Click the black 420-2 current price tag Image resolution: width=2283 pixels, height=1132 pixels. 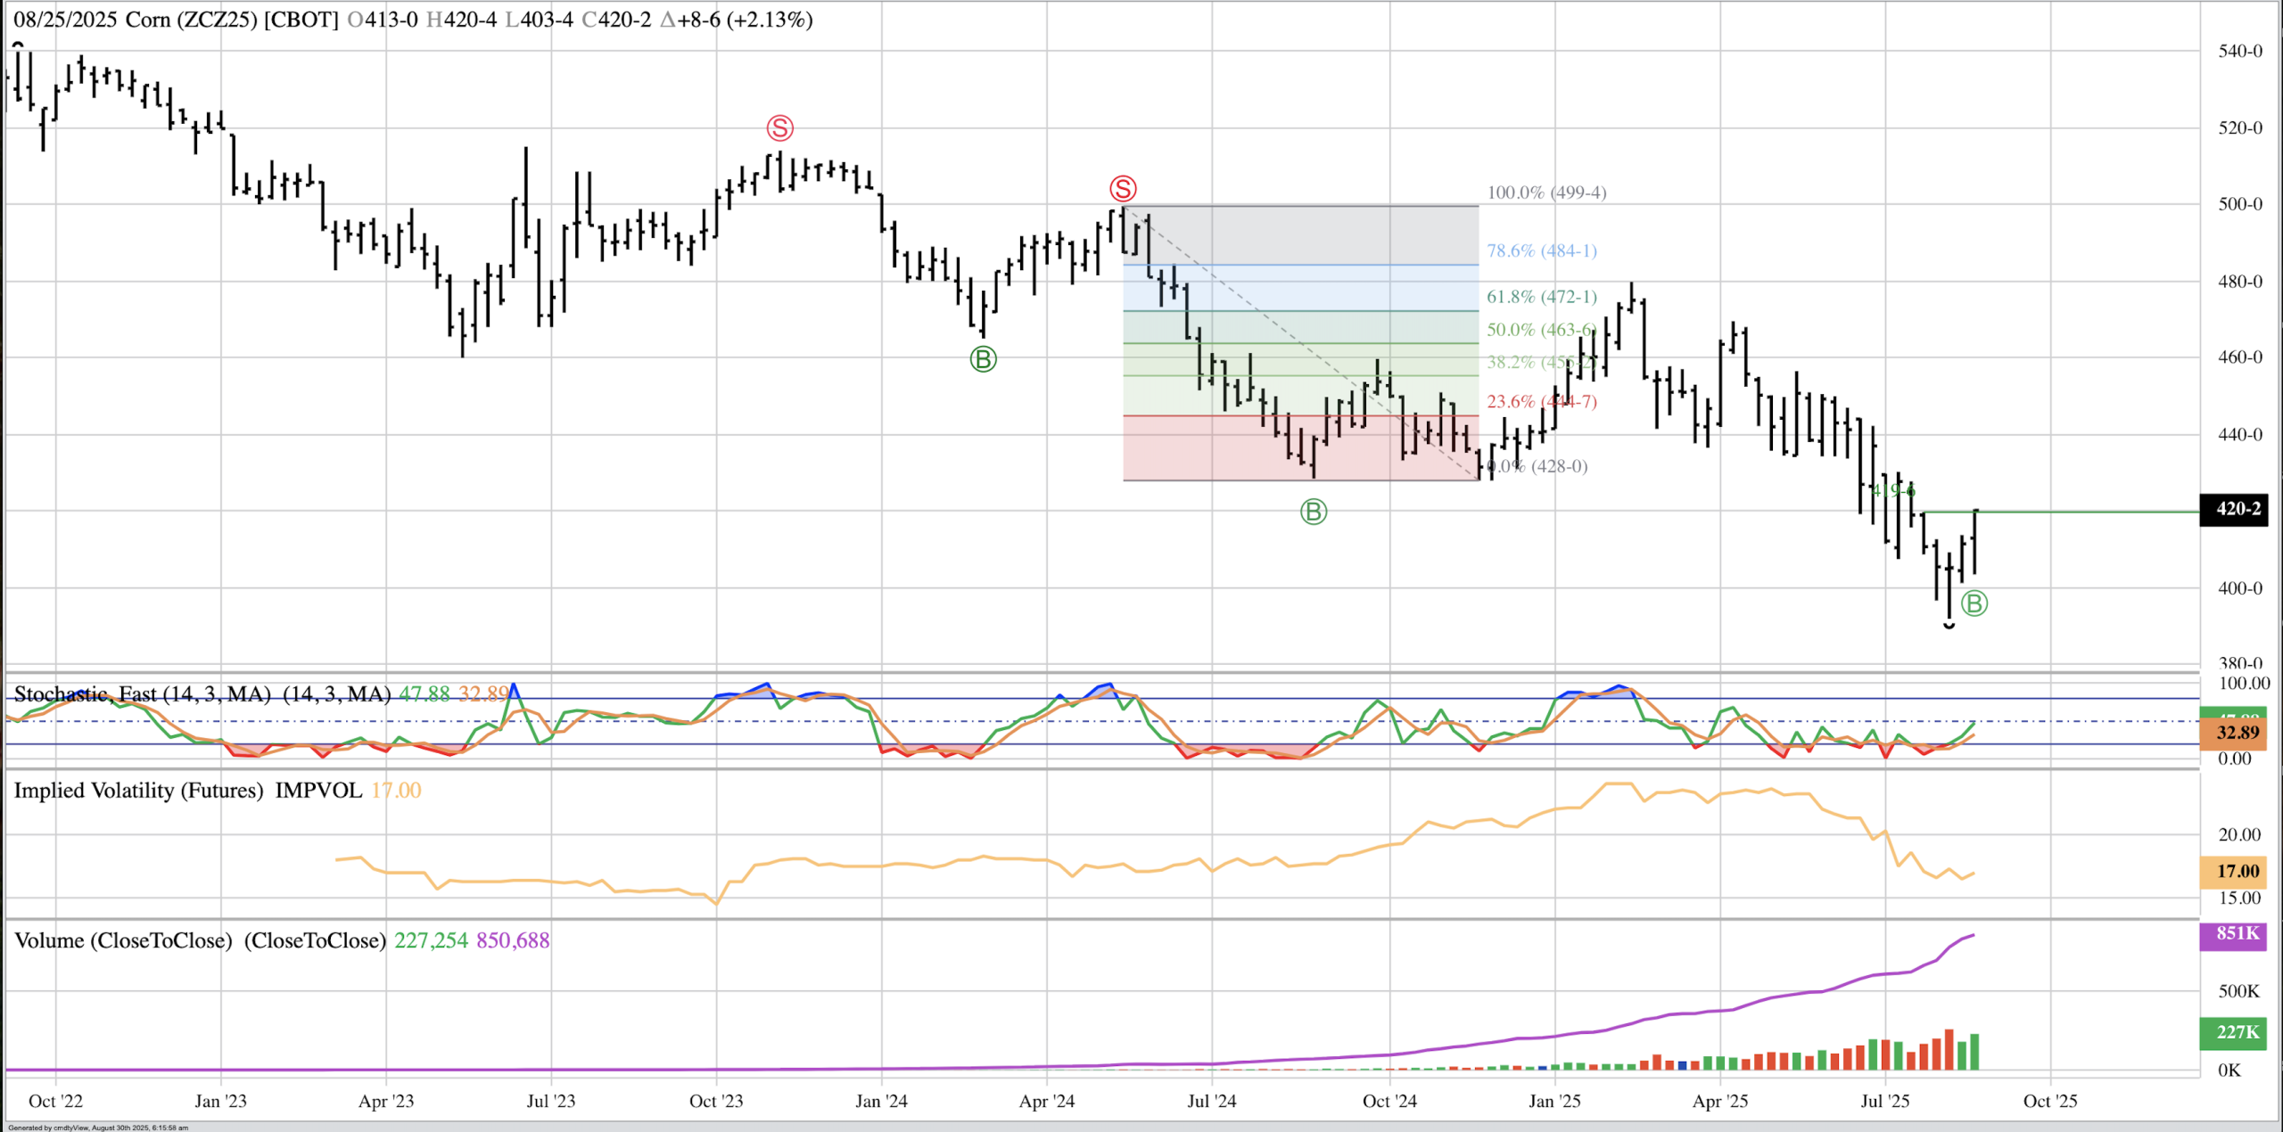coord(2232,509)
